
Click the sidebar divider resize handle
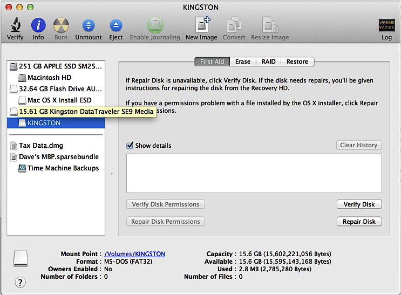[x=111, y=174]
